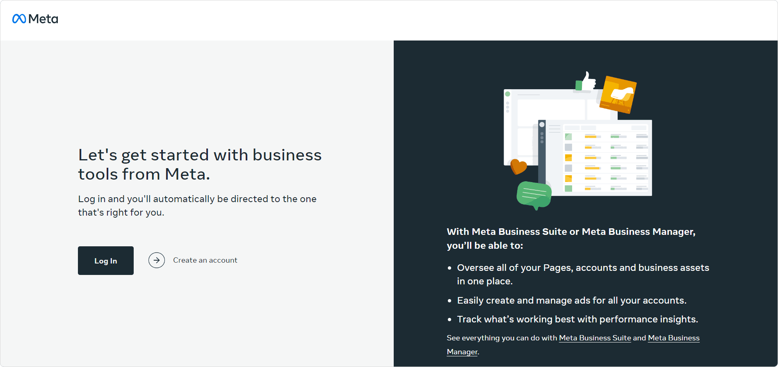Click the "Let's get started" headline
This screenshot has width=778, height=367.
click(x=200, y=164)
